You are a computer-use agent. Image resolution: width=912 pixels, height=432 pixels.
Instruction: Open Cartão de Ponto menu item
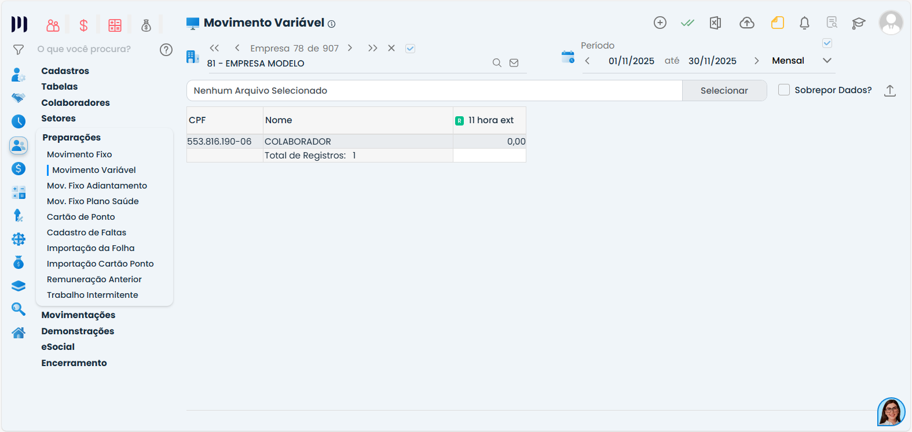click(81, 217)
